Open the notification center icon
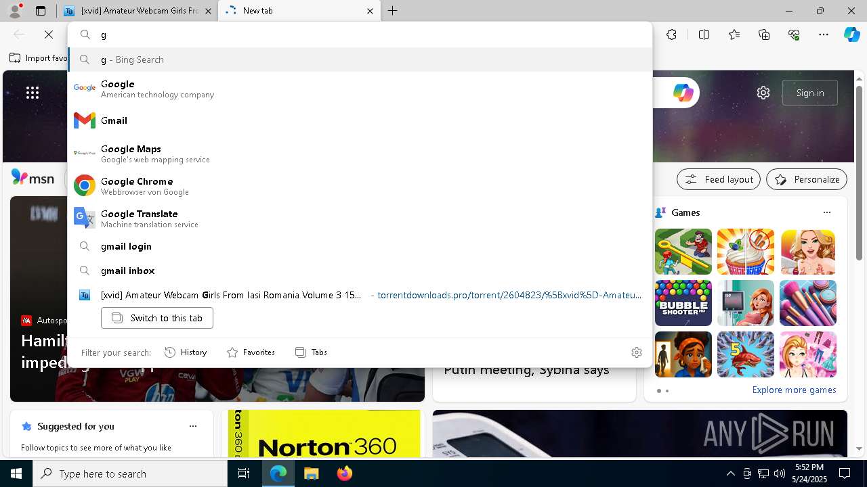Screen dimensions: 867x487 click(845, 473)
